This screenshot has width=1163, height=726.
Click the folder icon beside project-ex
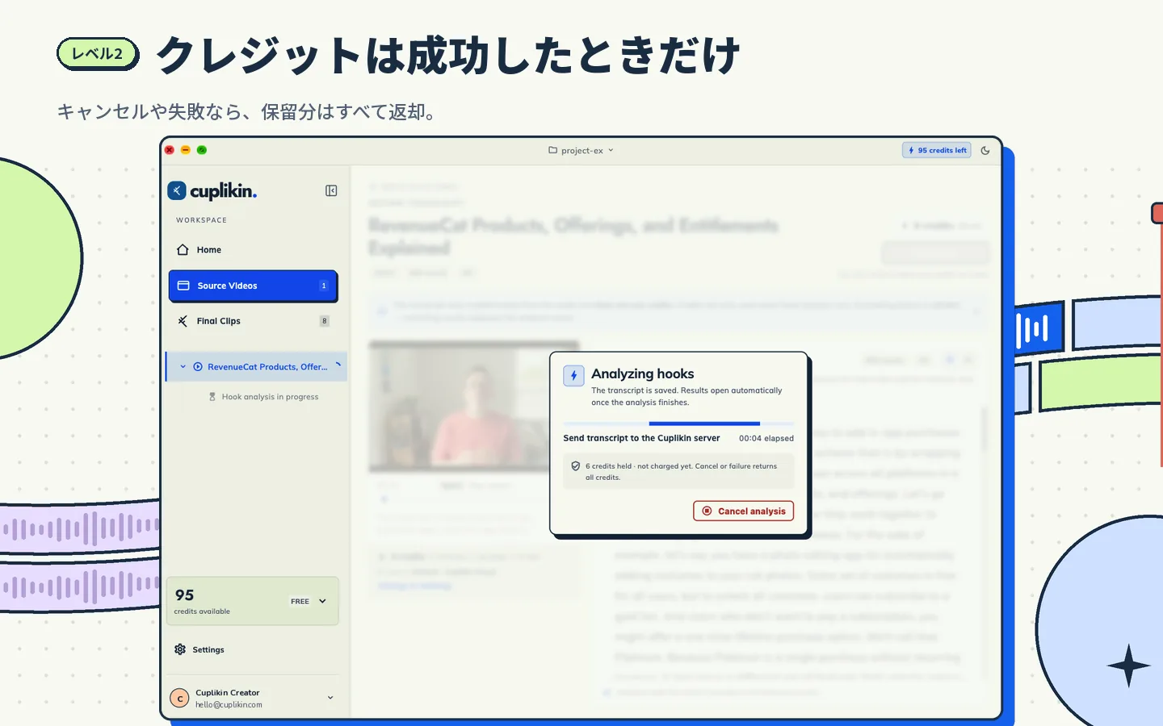pyautogui.click(x=553, y=150)
